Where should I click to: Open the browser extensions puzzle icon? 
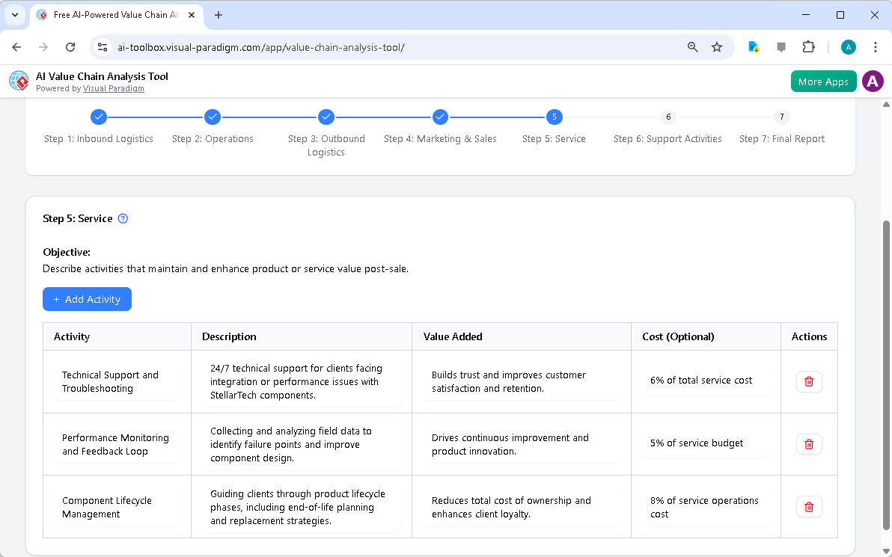pyautogui.click(x=808, y=46)
